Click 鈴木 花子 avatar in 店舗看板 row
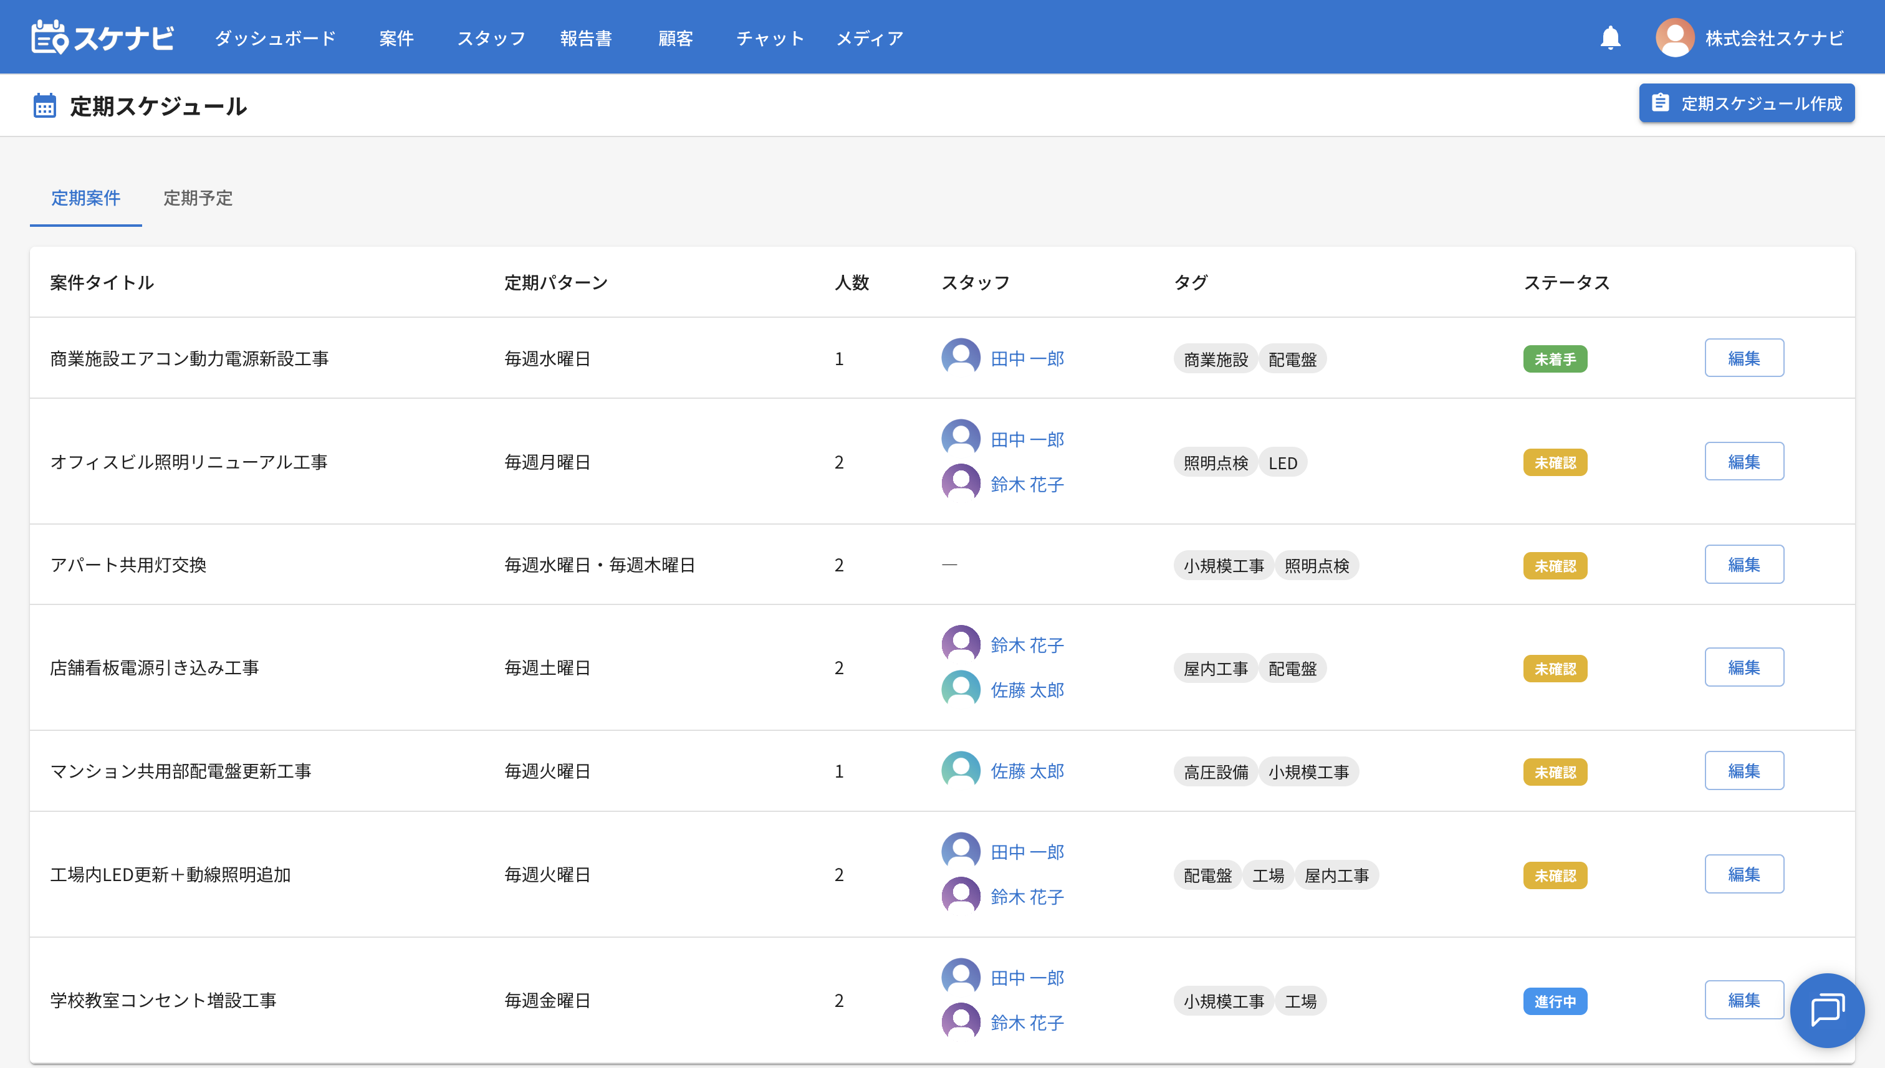The height and width of the screenshot is (1068, 1885). [x=961, y=644]
